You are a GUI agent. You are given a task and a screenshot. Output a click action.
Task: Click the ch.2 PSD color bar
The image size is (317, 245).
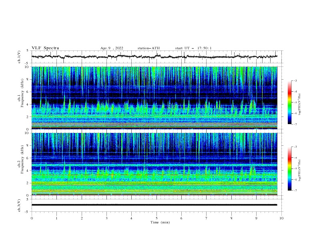pos(290,169)
